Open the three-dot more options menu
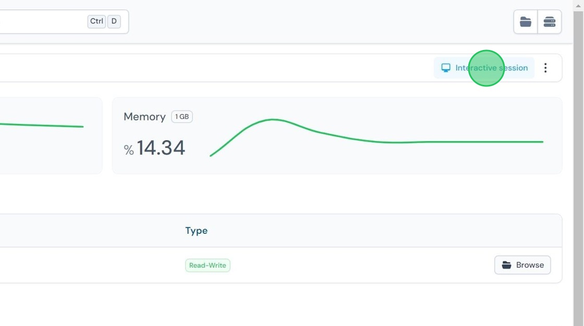The height and width of the screenshot is (326, 584). [x=545, y=68]
